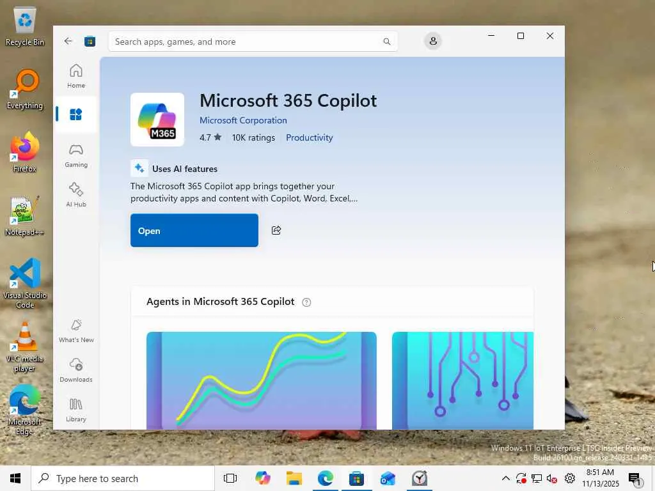Open File Explorer from taskbar
Viewport: 655px width, 491px height.
pyautogui.click(x=294, y=478)
